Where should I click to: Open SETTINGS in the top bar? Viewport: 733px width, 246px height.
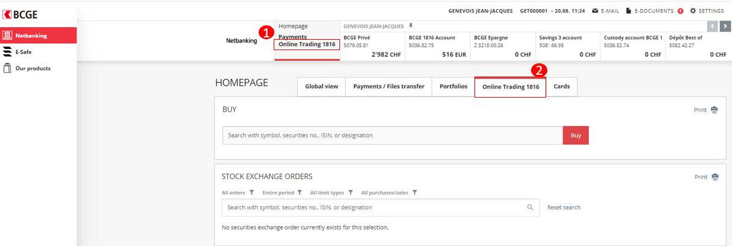(x=706, y=11)
